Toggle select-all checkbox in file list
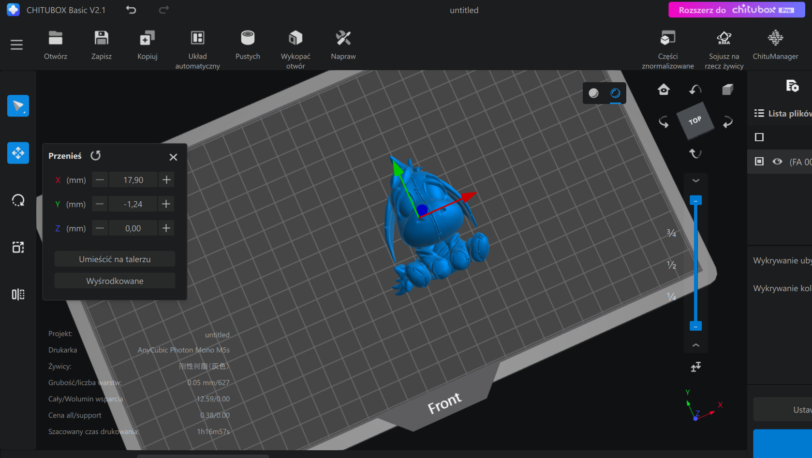This screenshot has height=458, width=812. 759,137
